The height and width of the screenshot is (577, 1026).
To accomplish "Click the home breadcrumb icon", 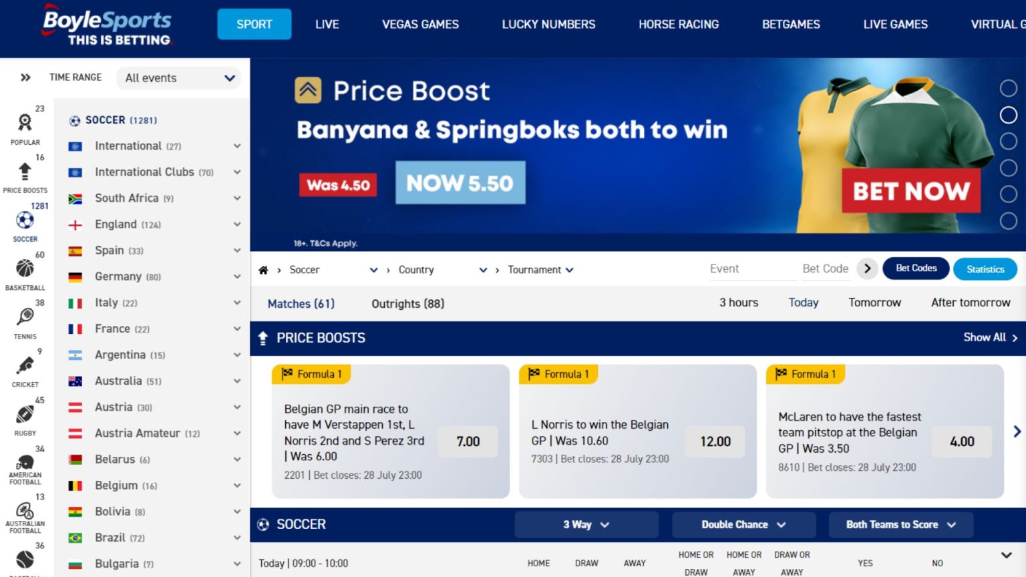I will pos(263,269).
